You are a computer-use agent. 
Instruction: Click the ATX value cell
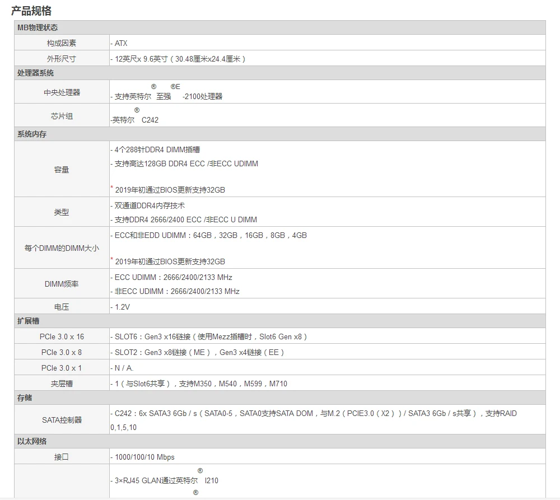point(327,43)
